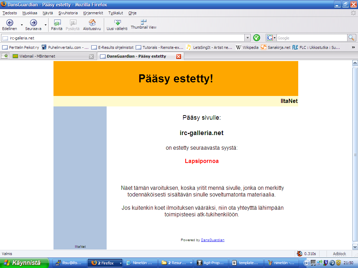
Task: Open the iltsu@ilts... taskbar window
Action: [x=70, y=263]
